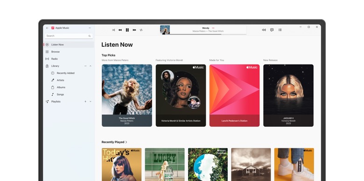Click the More from Maisie Peters label
Image resolution: width=364 pixels, height=181 pixels.
point(115,60)
